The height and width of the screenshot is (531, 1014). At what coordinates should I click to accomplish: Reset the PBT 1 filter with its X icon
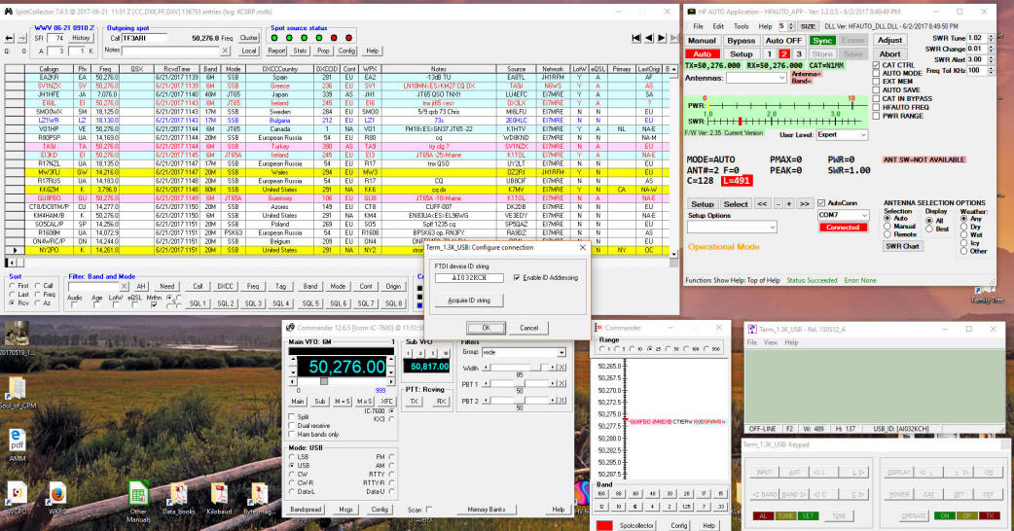(x=561, y=384)
